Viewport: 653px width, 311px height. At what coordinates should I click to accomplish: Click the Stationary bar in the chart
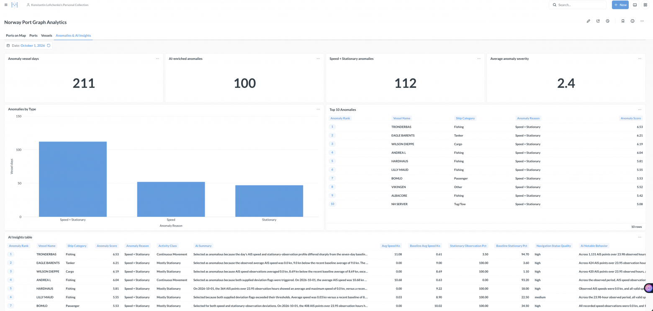point(269,201)
